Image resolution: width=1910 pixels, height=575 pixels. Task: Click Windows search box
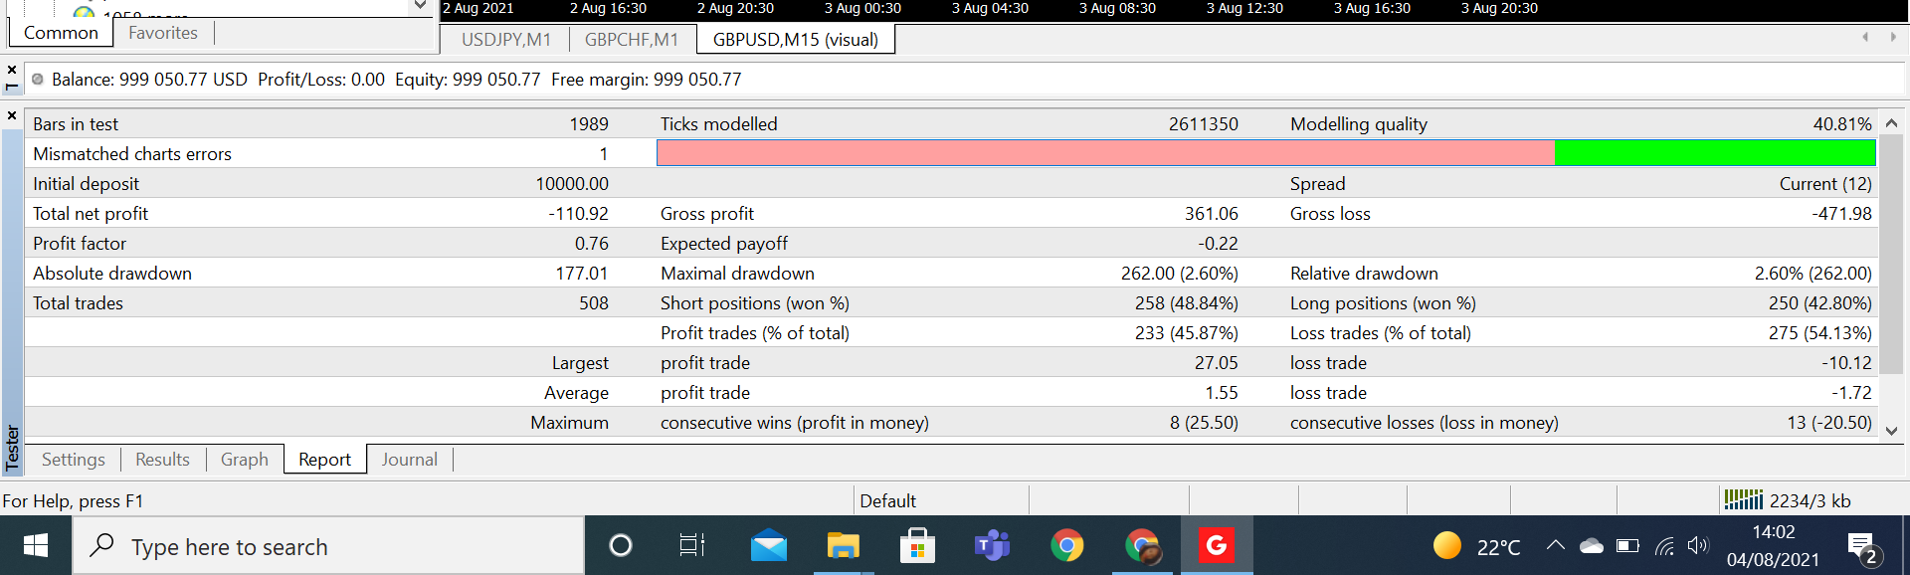point(328,546)
